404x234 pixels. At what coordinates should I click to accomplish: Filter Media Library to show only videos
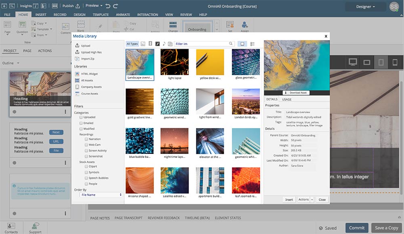coord(150,43)
